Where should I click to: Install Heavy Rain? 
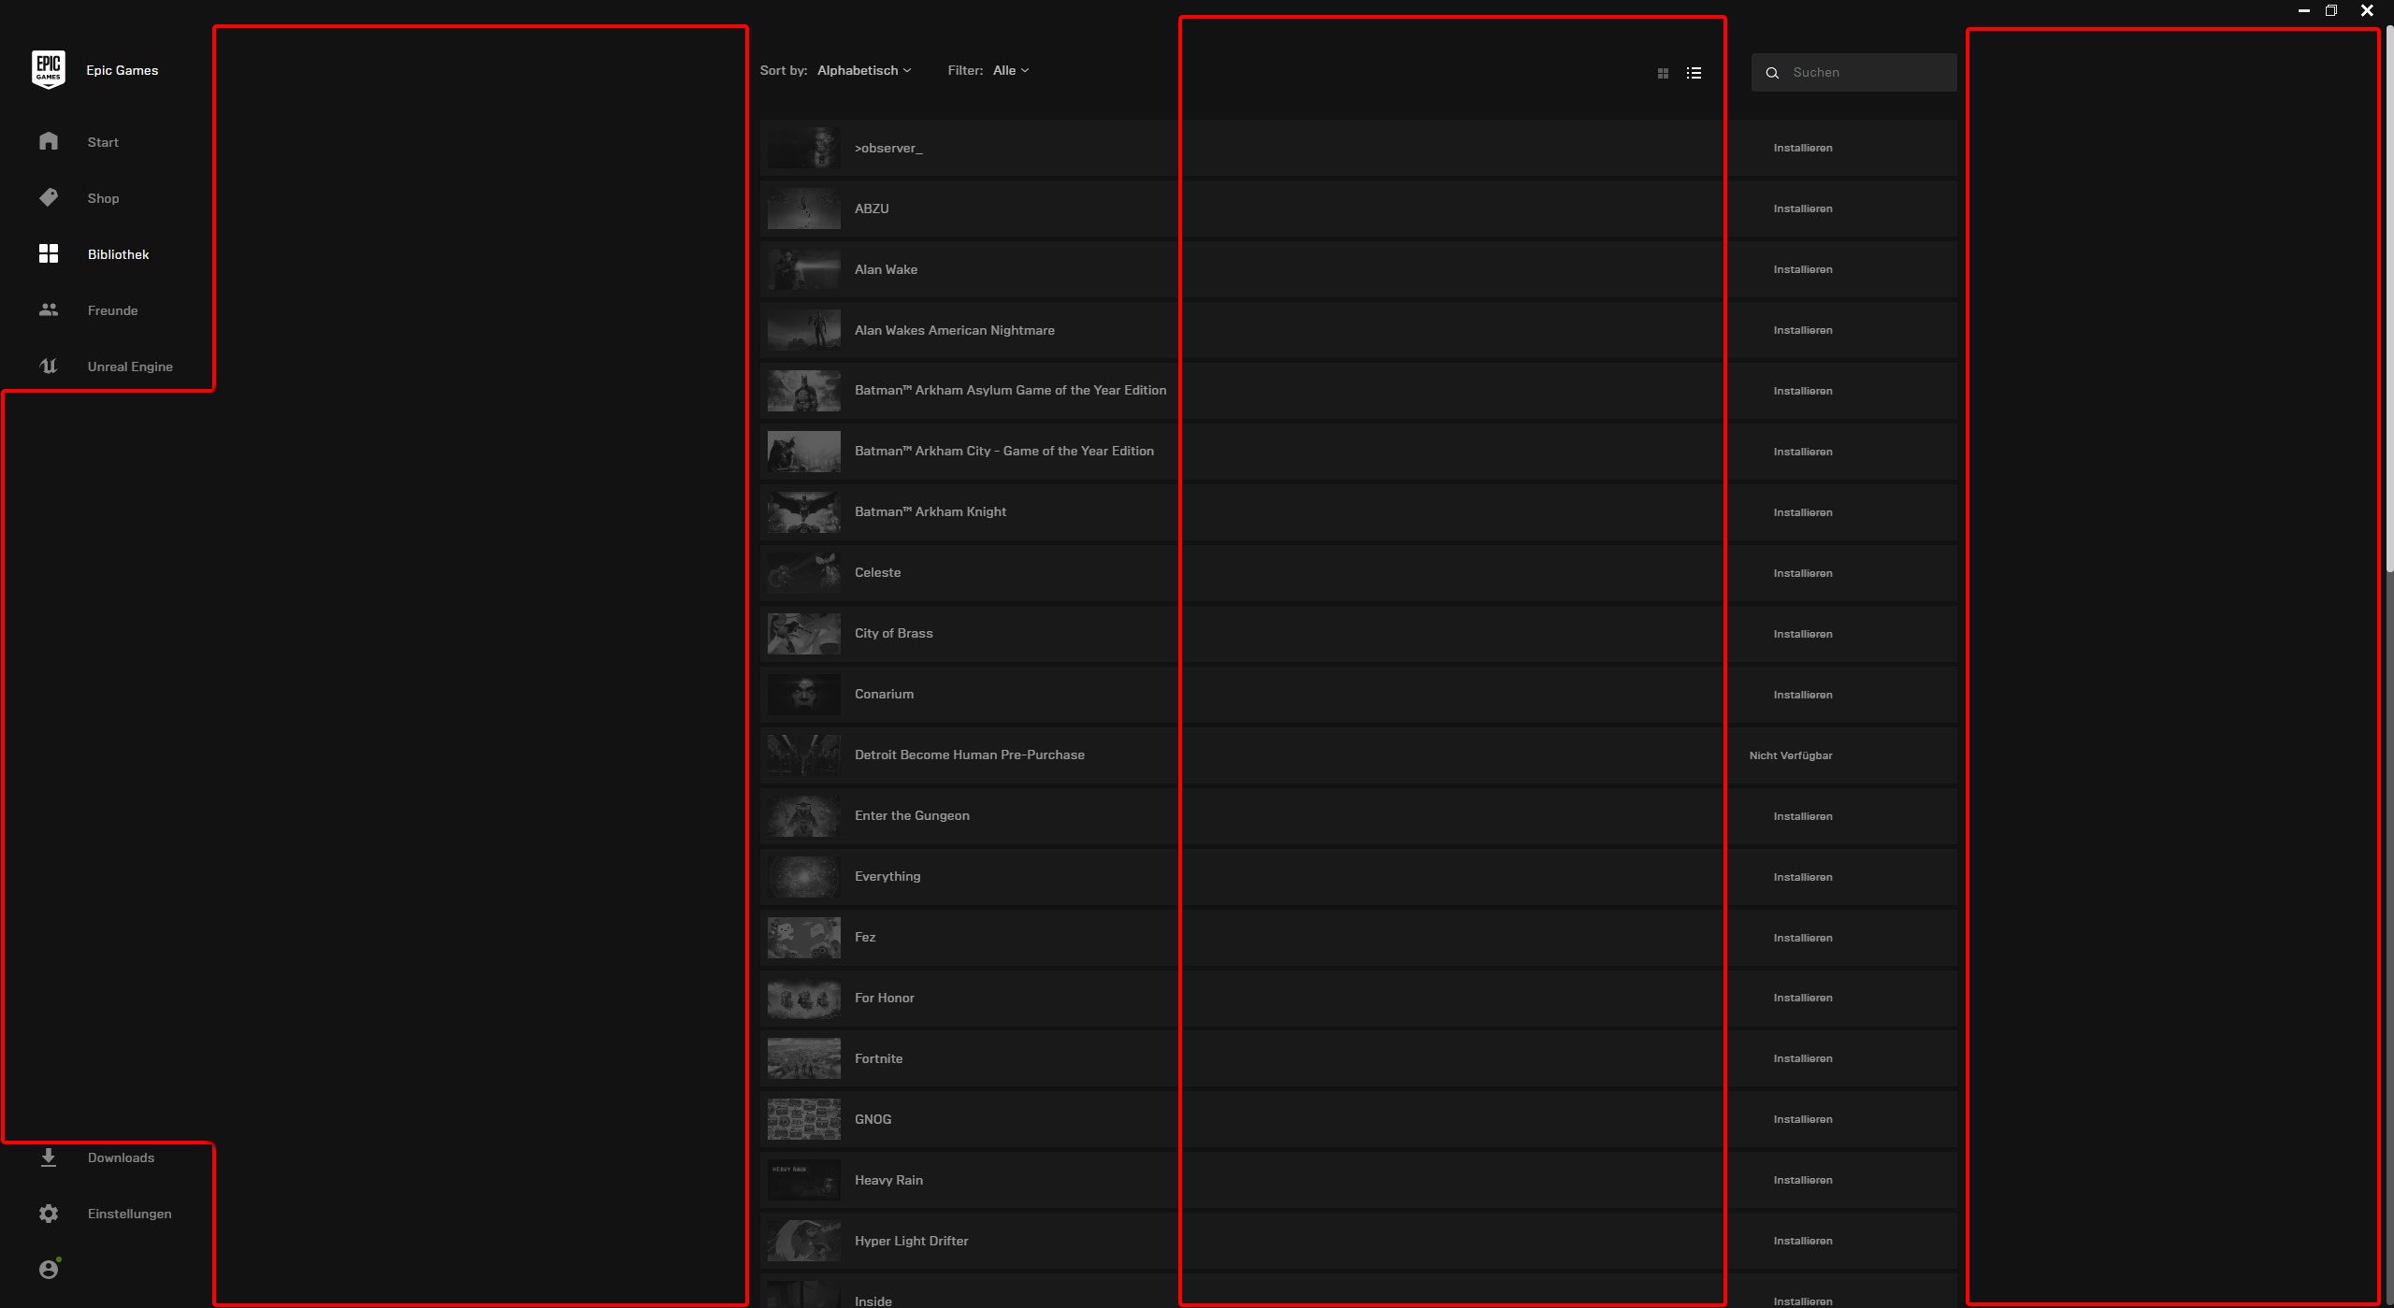point(1802,1180)
